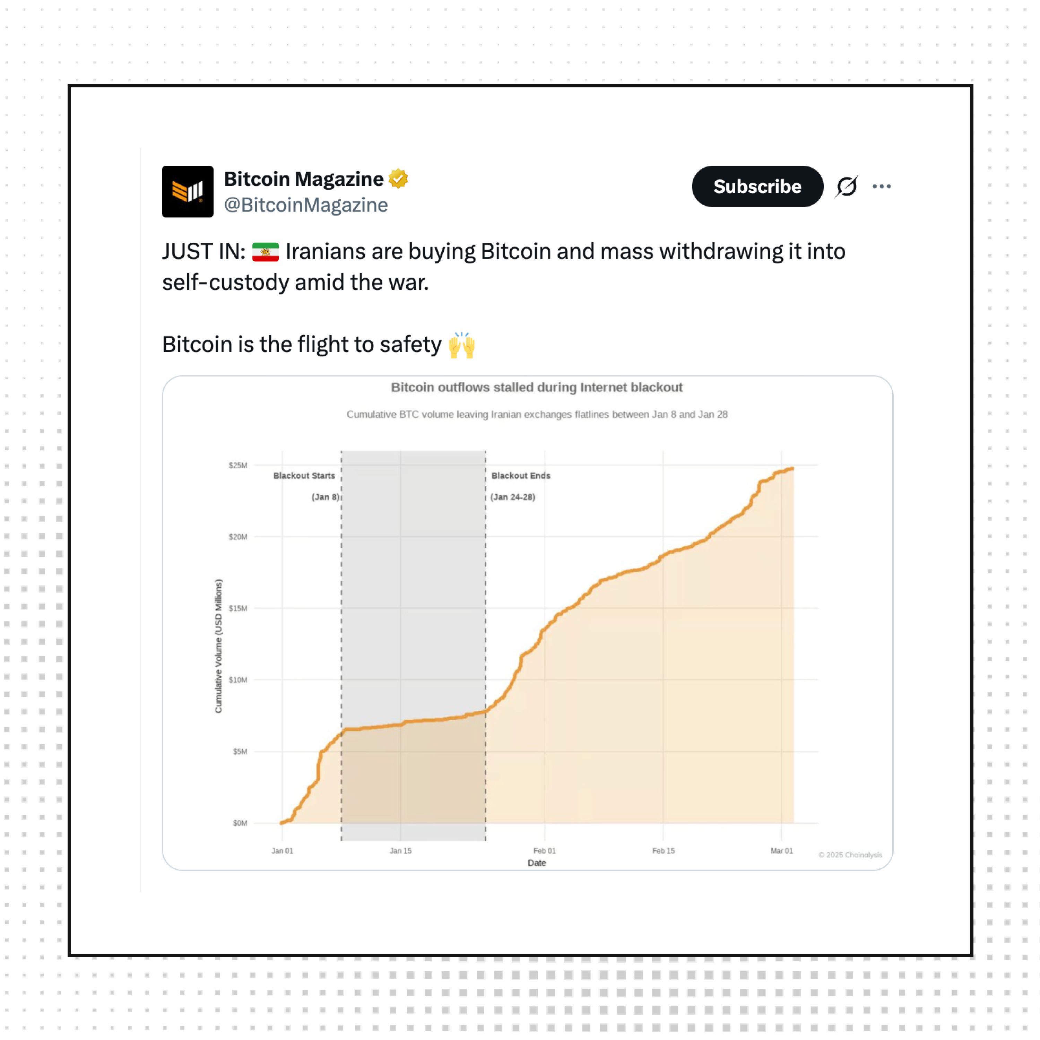Open the Grok explain-post icon
This screenshot has width=1040, height=1040.
[846, 186]
